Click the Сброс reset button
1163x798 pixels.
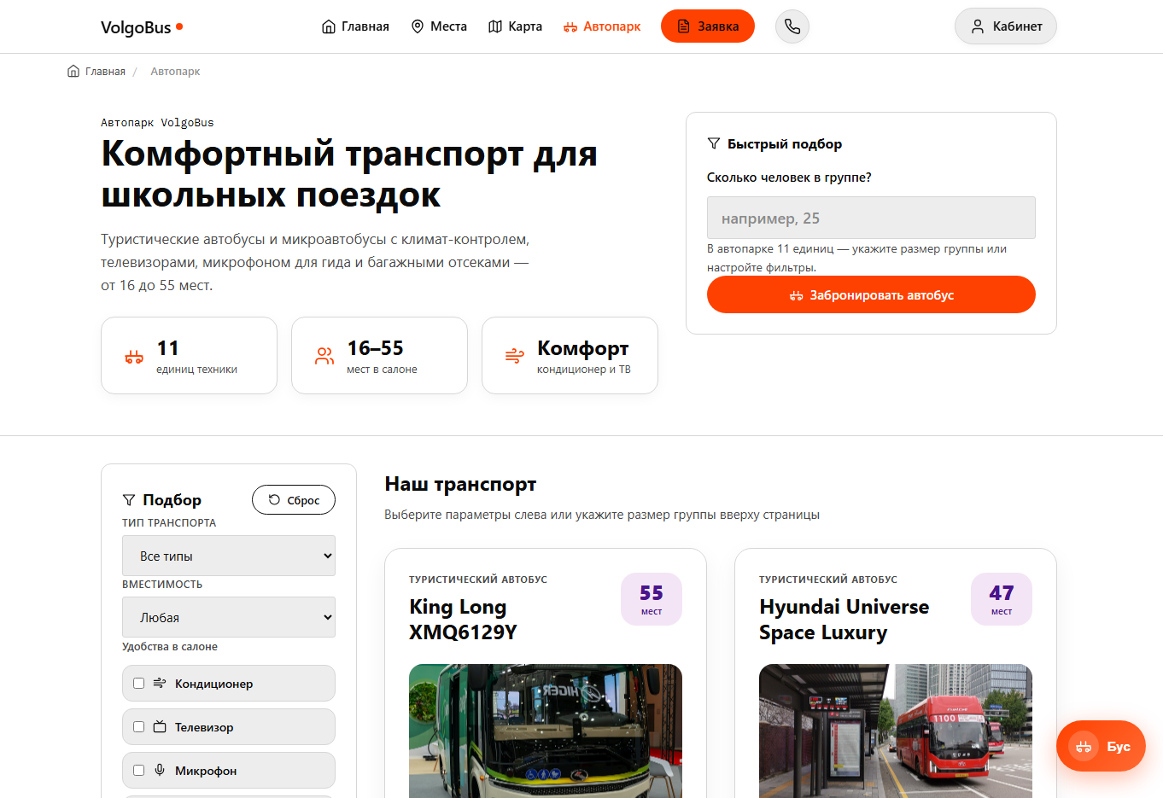[294, 500]
